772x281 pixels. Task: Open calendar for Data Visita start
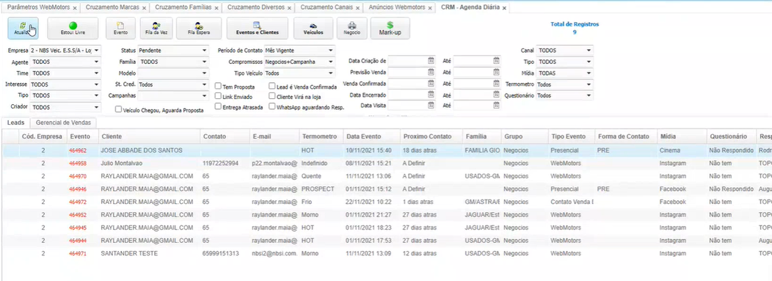pyautogui.click(x=431, y=106)
